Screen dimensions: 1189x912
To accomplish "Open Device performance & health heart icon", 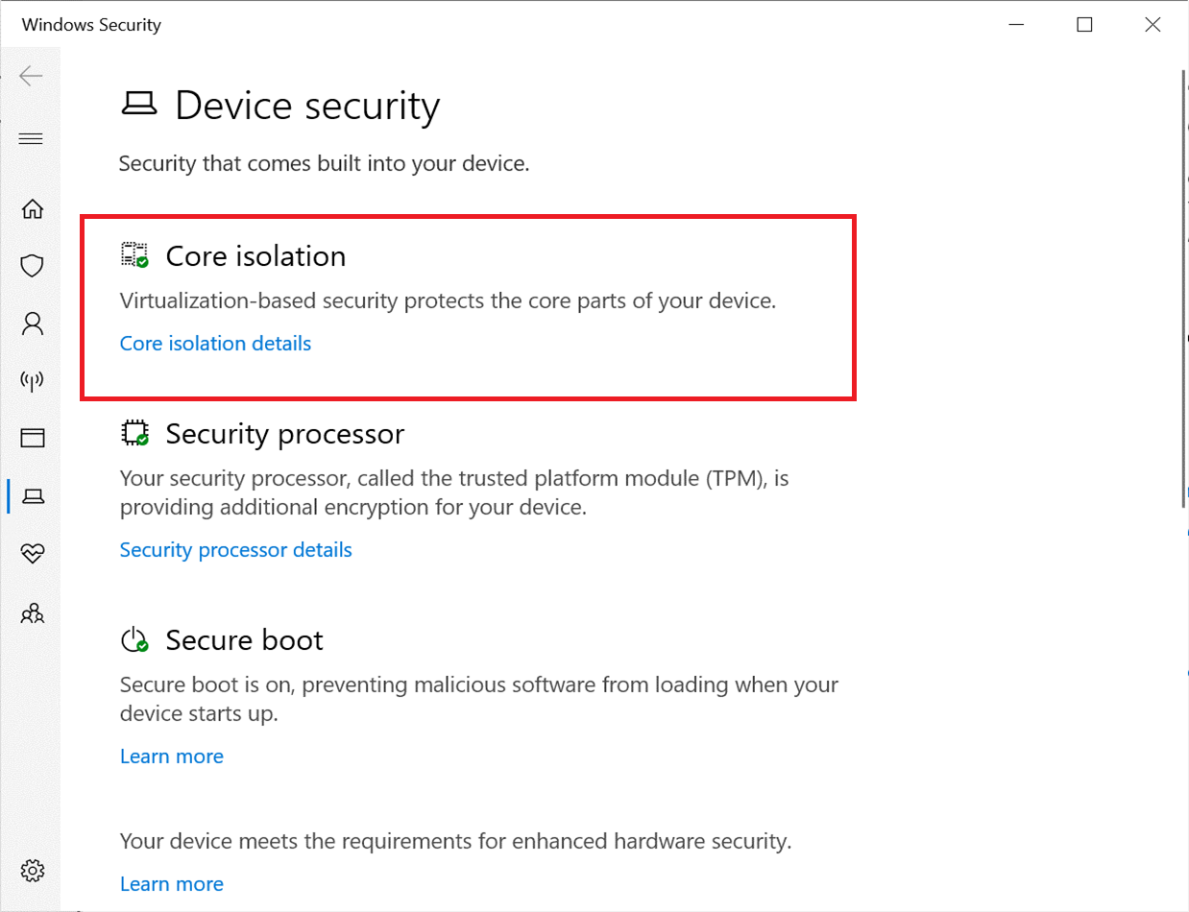I will [x=33, y=554].
